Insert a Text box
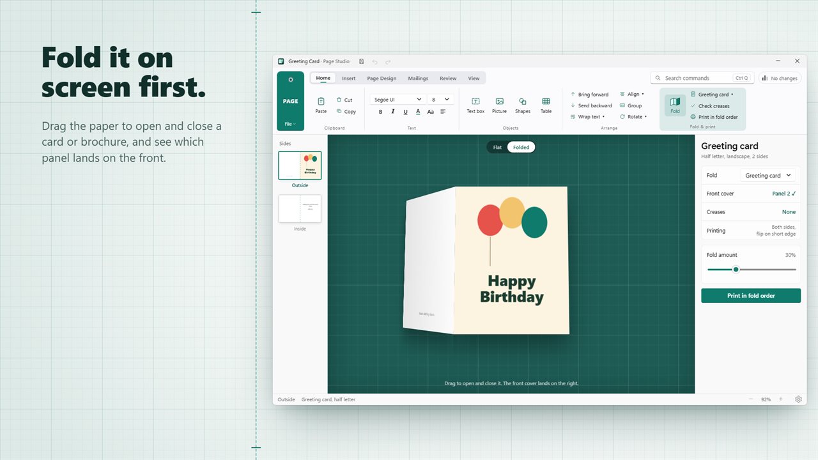This screenshot has width=818, height=460. tap(475, 105)
